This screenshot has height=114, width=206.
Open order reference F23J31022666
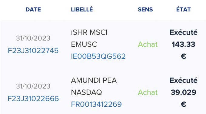pos(33,99)
